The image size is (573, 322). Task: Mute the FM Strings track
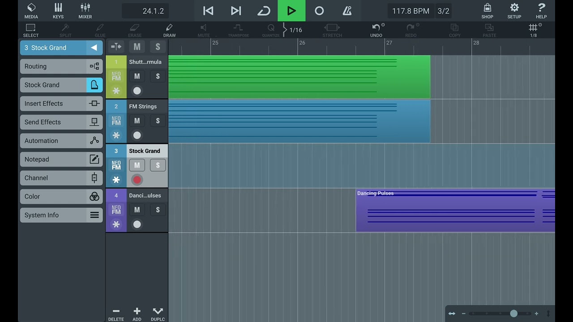pos(137,121)
